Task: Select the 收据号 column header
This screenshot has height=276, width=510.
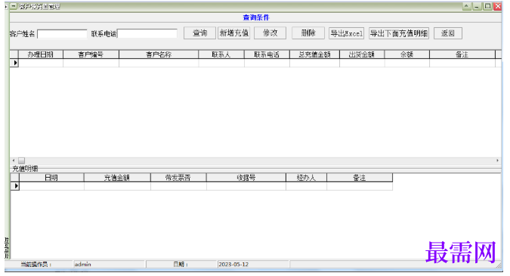Action: pos(246,178)
